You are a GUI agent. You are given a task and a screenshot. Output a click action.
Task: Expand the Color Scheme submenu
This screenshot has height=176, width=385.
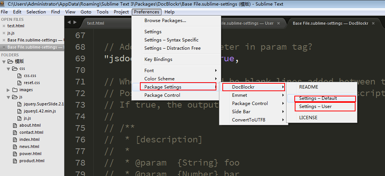click(x=176, y=79)
